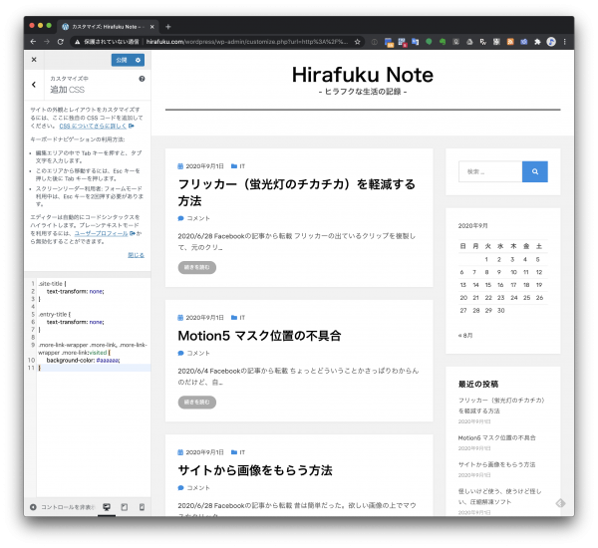This screenshot has height=548, width=598.
Task: Go to previous month « 8月 in calendar
Action: (x=465, y=336)
